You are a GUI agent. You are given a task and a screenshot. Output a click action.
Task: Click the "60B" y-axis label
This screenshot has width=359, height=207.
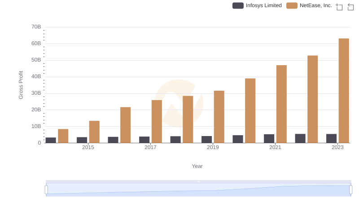click(x=36, y=44)
